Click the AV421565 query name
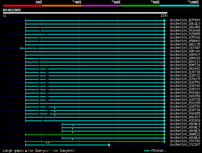Screen dimensions: 202x153 (x=12, y=10)
